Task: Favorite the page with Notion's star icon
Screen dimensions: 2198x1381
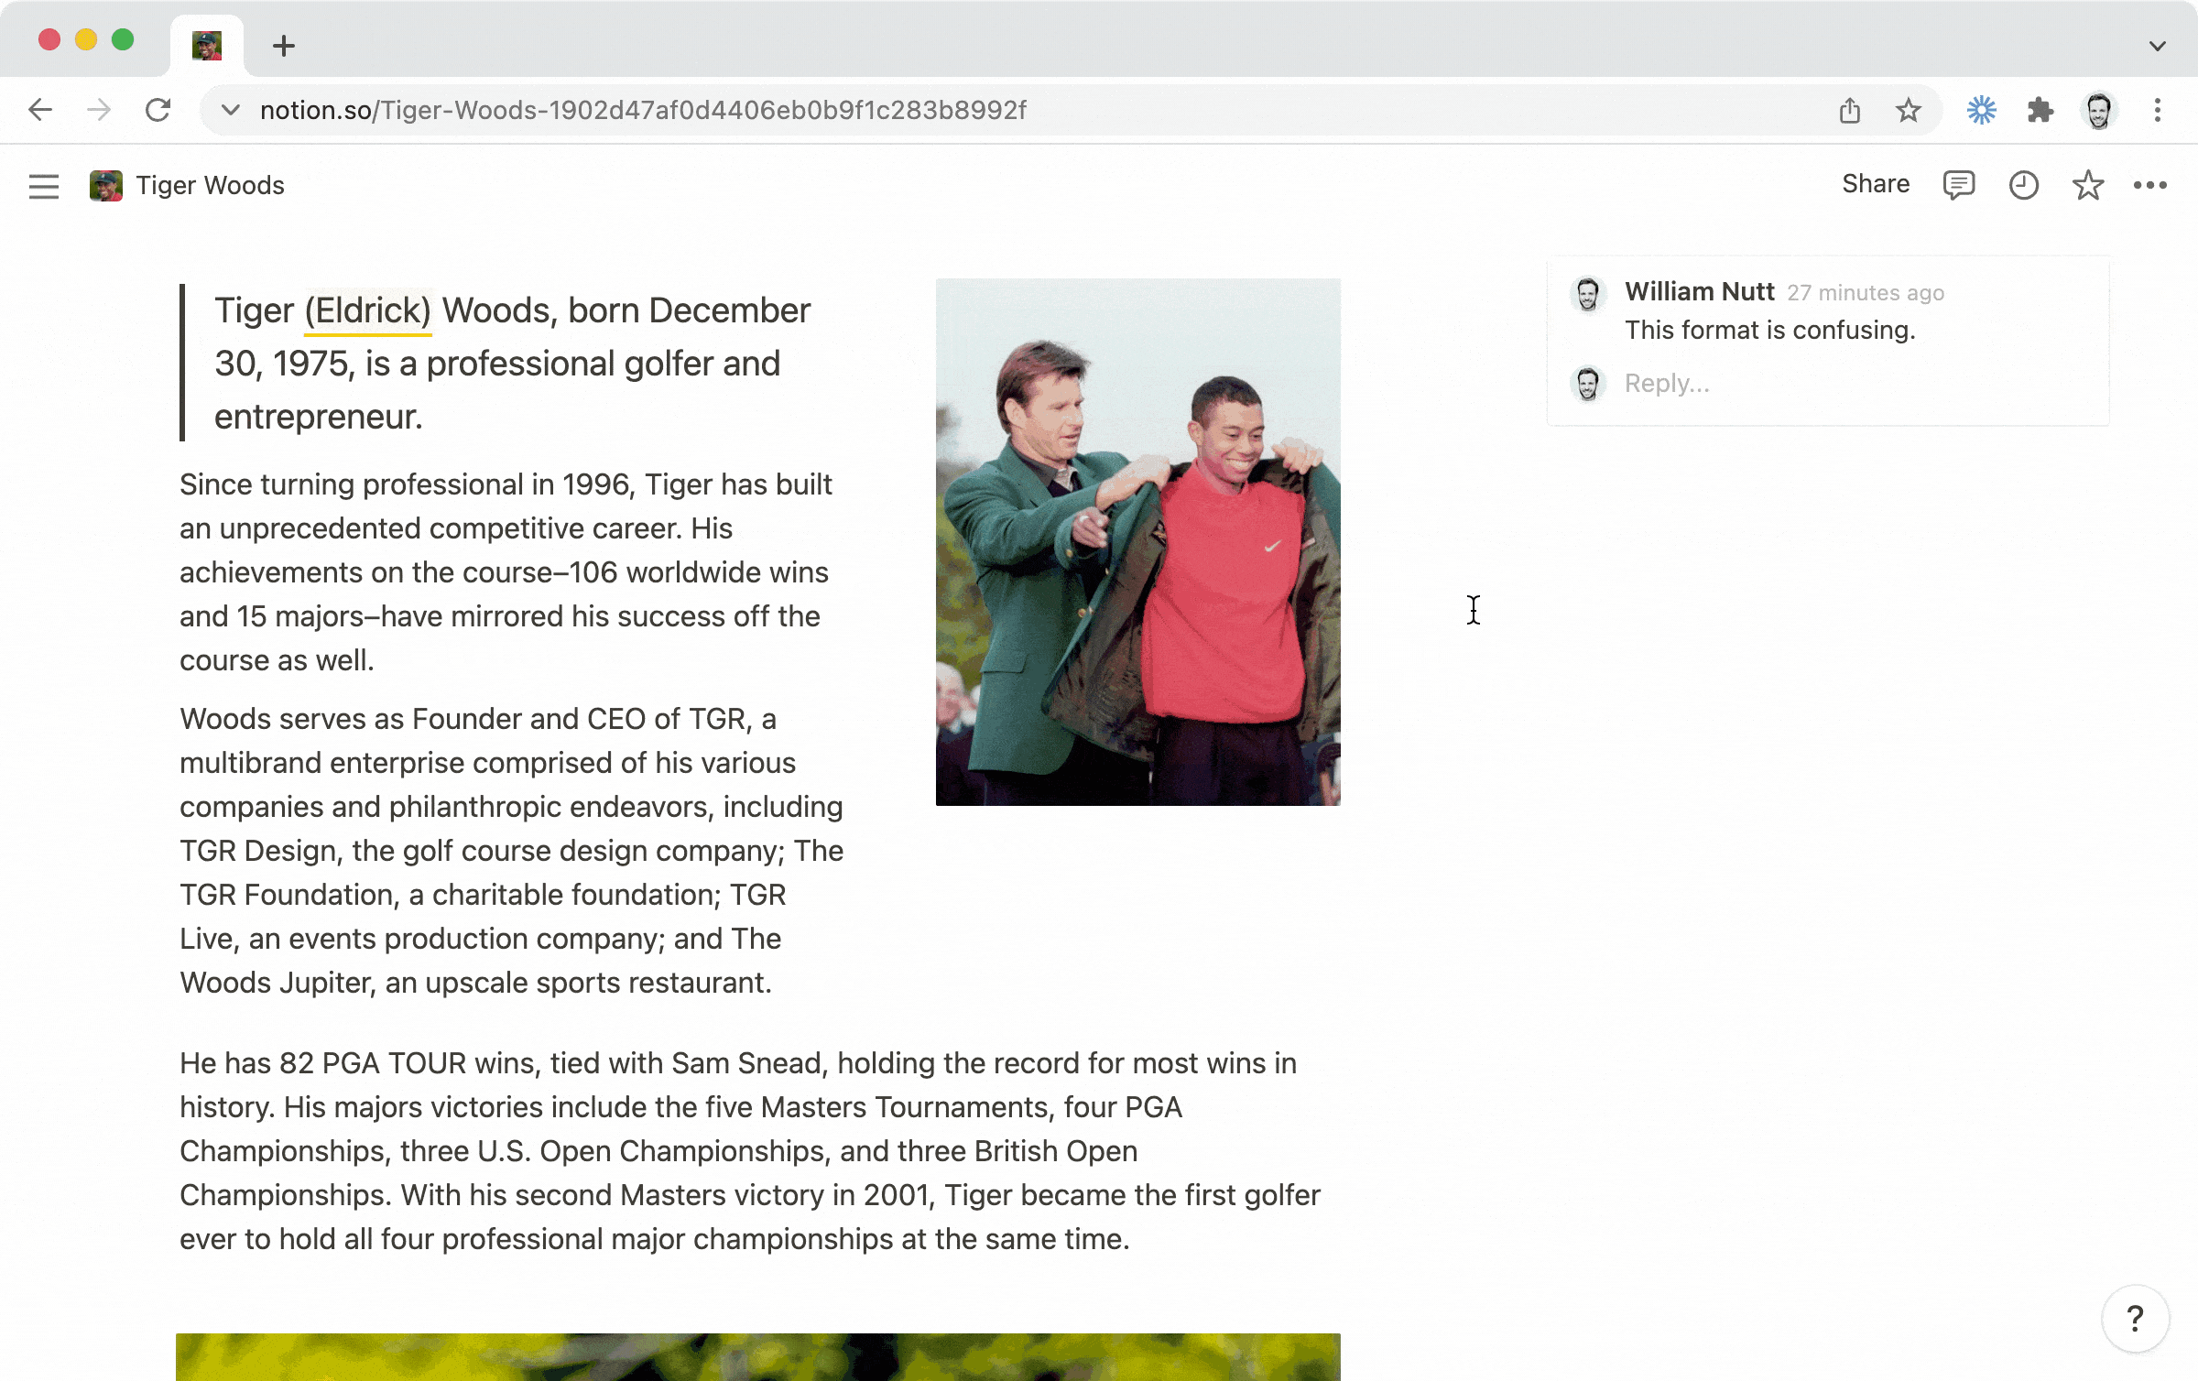Action: (x=2088, y=186)
